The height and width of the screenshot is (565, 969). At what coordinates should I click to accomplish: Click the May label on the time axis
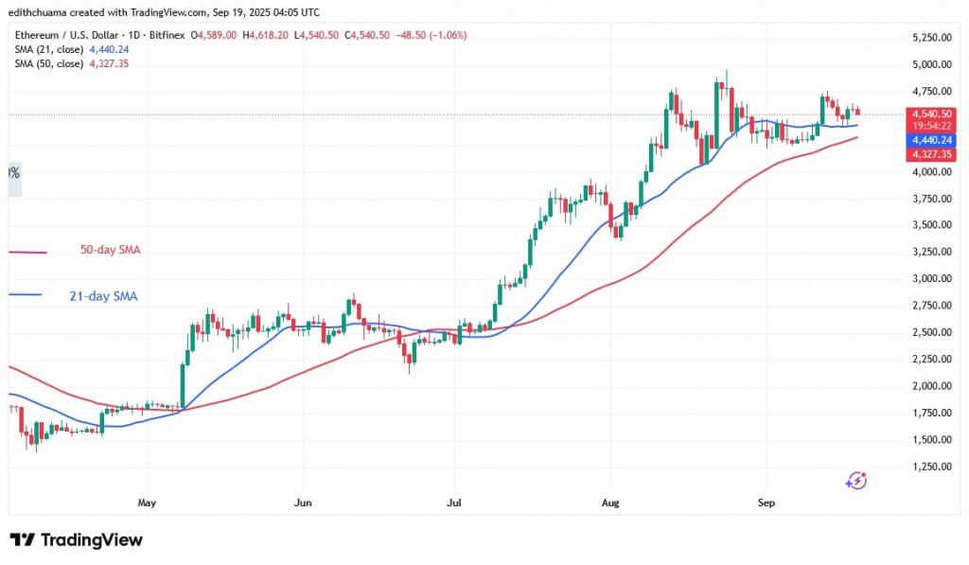[146, 503]
